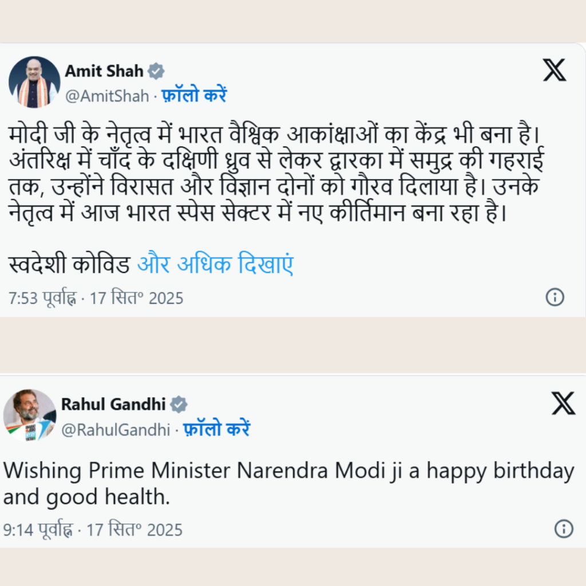Open the info icon on Rahul Gandhi's tweet
586x586 pixels.
(564, 529)
